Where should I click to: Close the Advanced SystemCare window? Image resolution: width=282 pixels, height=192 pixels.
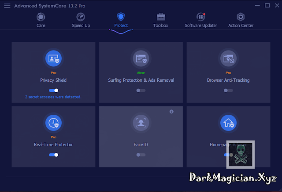click(x=277, y=5)
